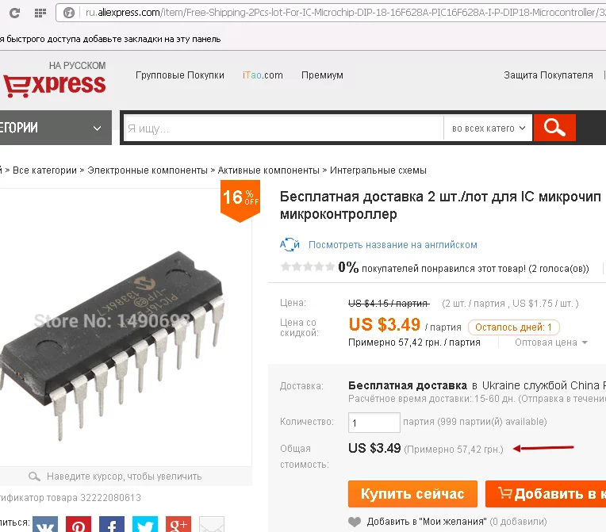
Task: Share on Google Plus icon
Action: [x=178, y=524]
